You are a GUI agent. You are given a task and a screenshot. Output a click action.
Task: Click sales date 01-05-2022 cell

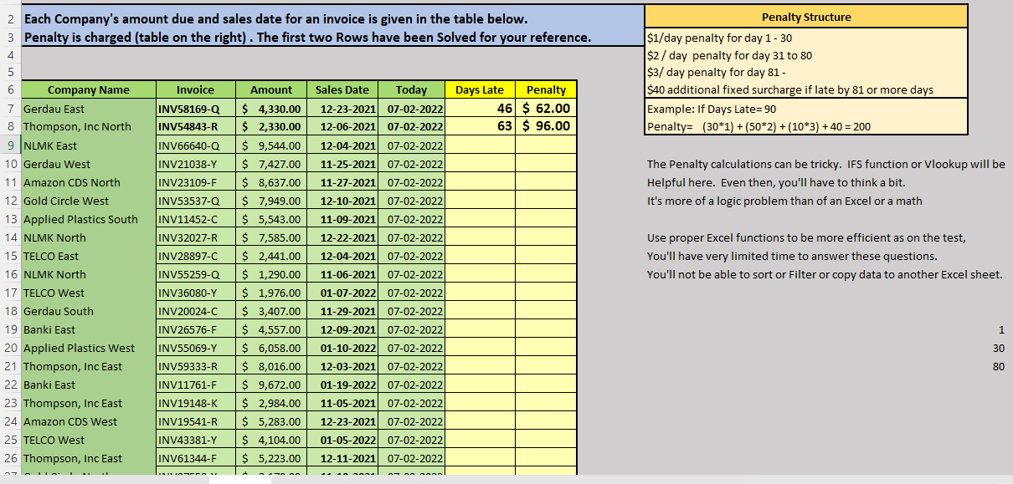pyautogui.click(x=342, y=440)
